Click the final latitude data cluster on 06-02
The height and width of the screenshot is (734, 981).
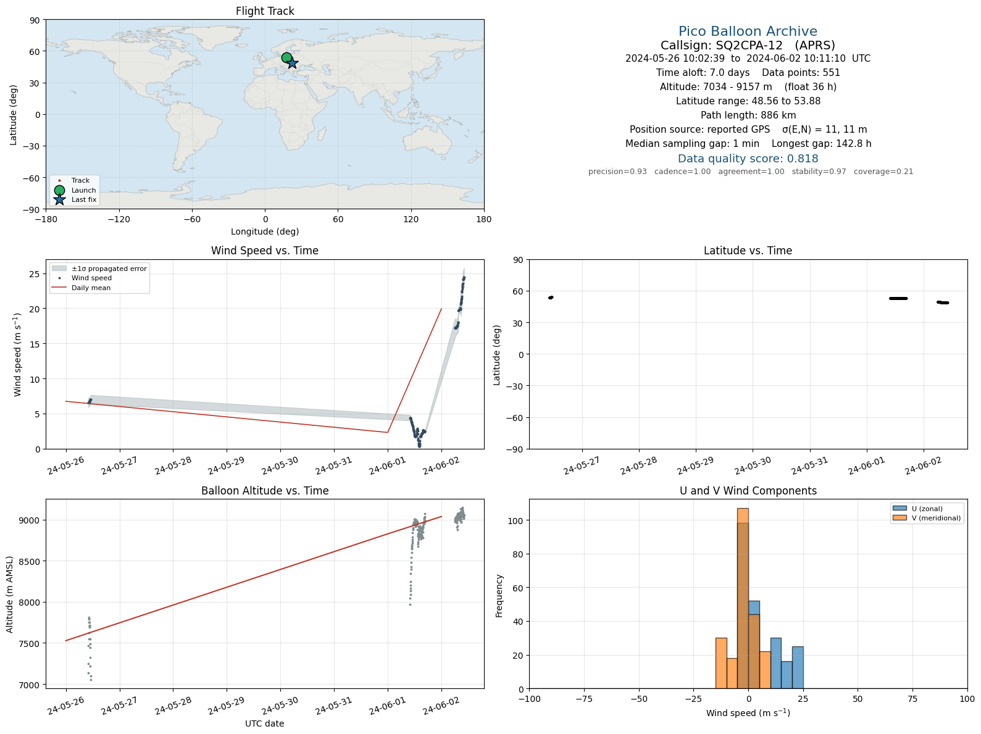(x=943, y=302)
